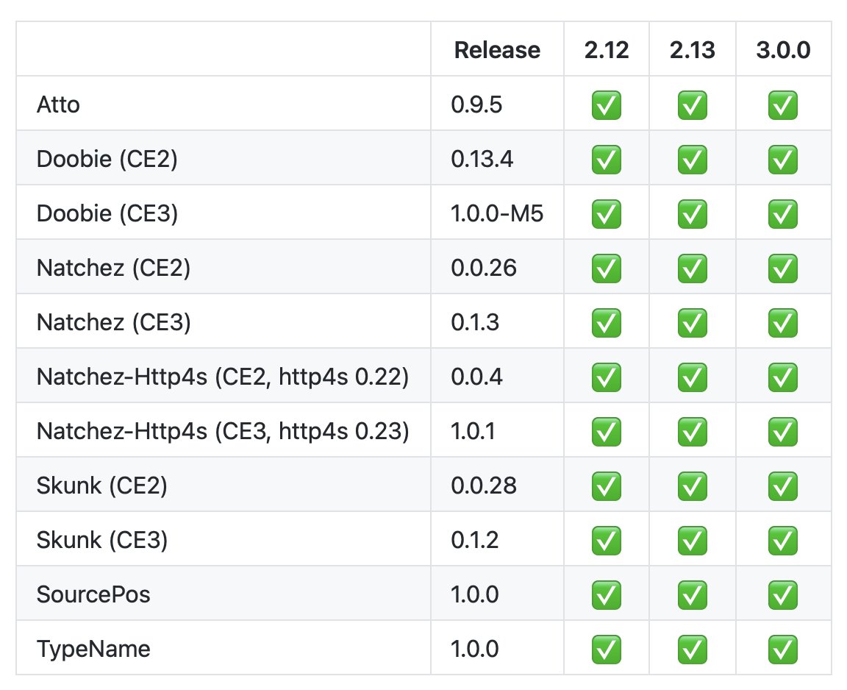Click the Atto 2.12 green checkmark
847x690 pixels.
point(606,104)
